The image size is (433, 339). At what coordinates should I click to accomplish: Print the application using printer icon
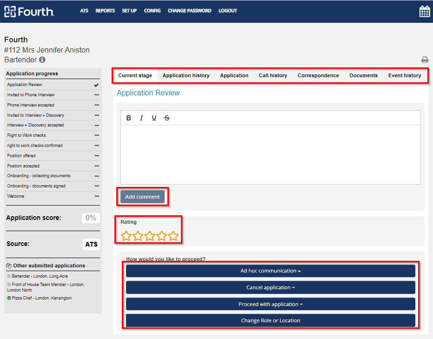coord(425,60)
